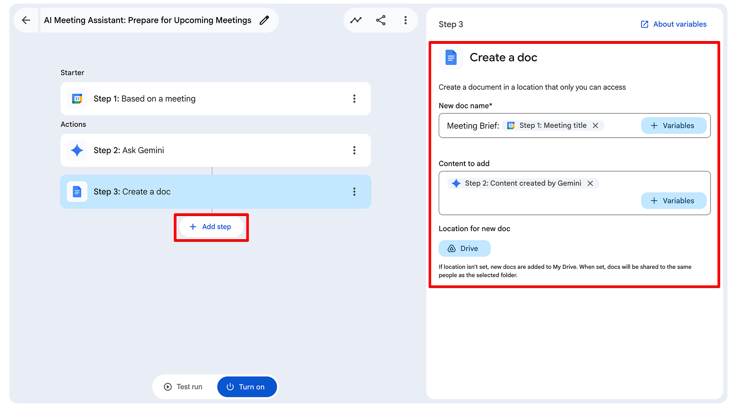Select the Step 2 Gemini sparkle icon
The image size is (732, 408).
(77, 150)
